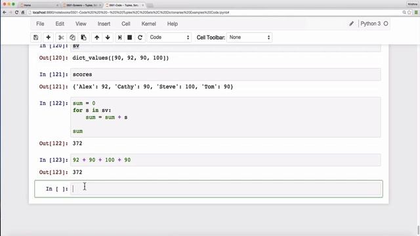Viewport: 420px width, 236px height.
Task: Go forward with browser forward arrow
Action: [x=10, y=12]
